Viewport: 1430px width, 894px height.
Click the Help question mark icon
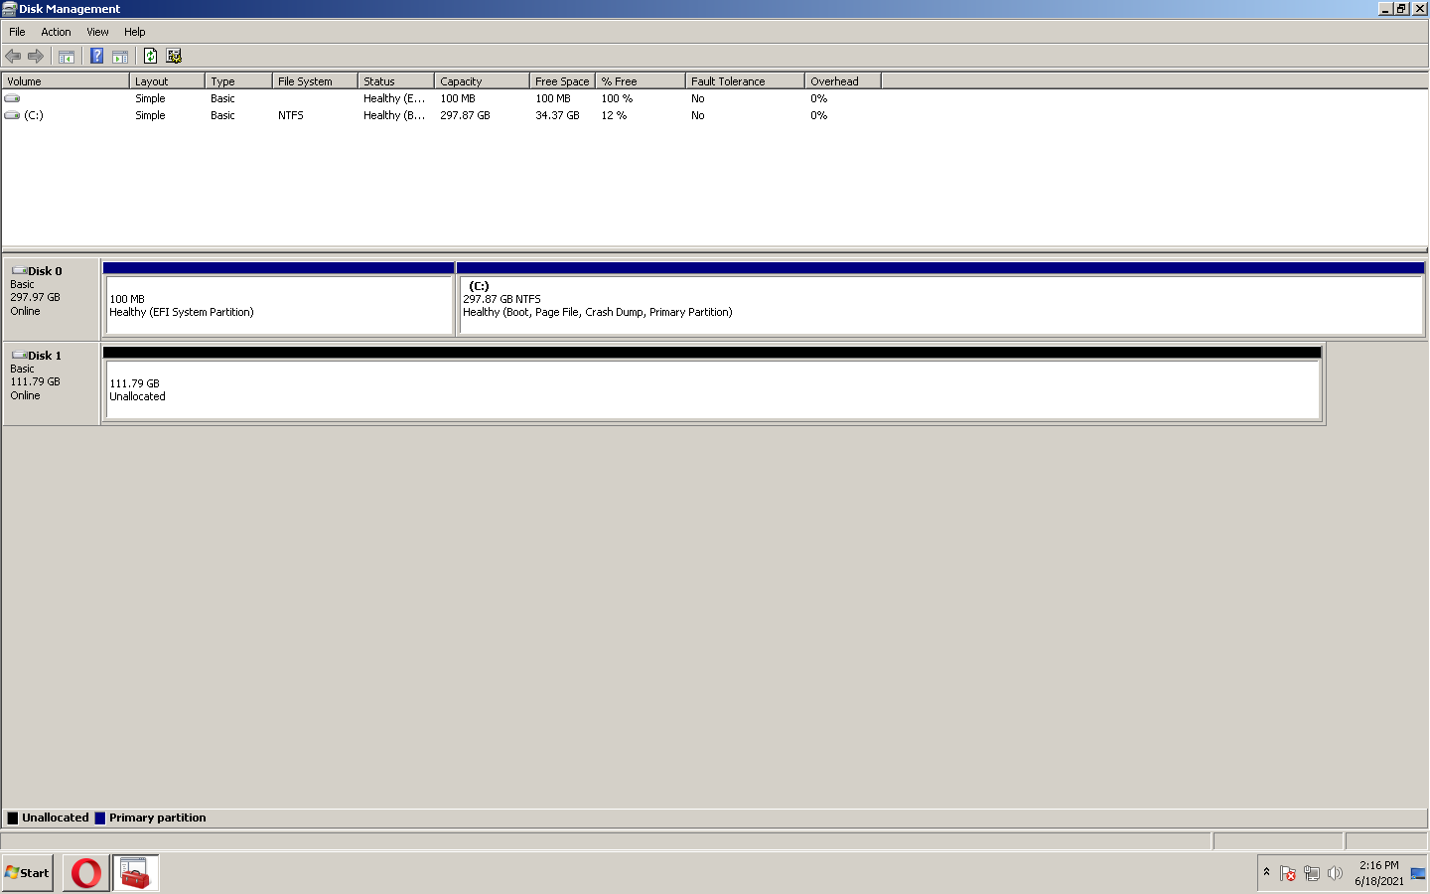(x=96, y=56)
